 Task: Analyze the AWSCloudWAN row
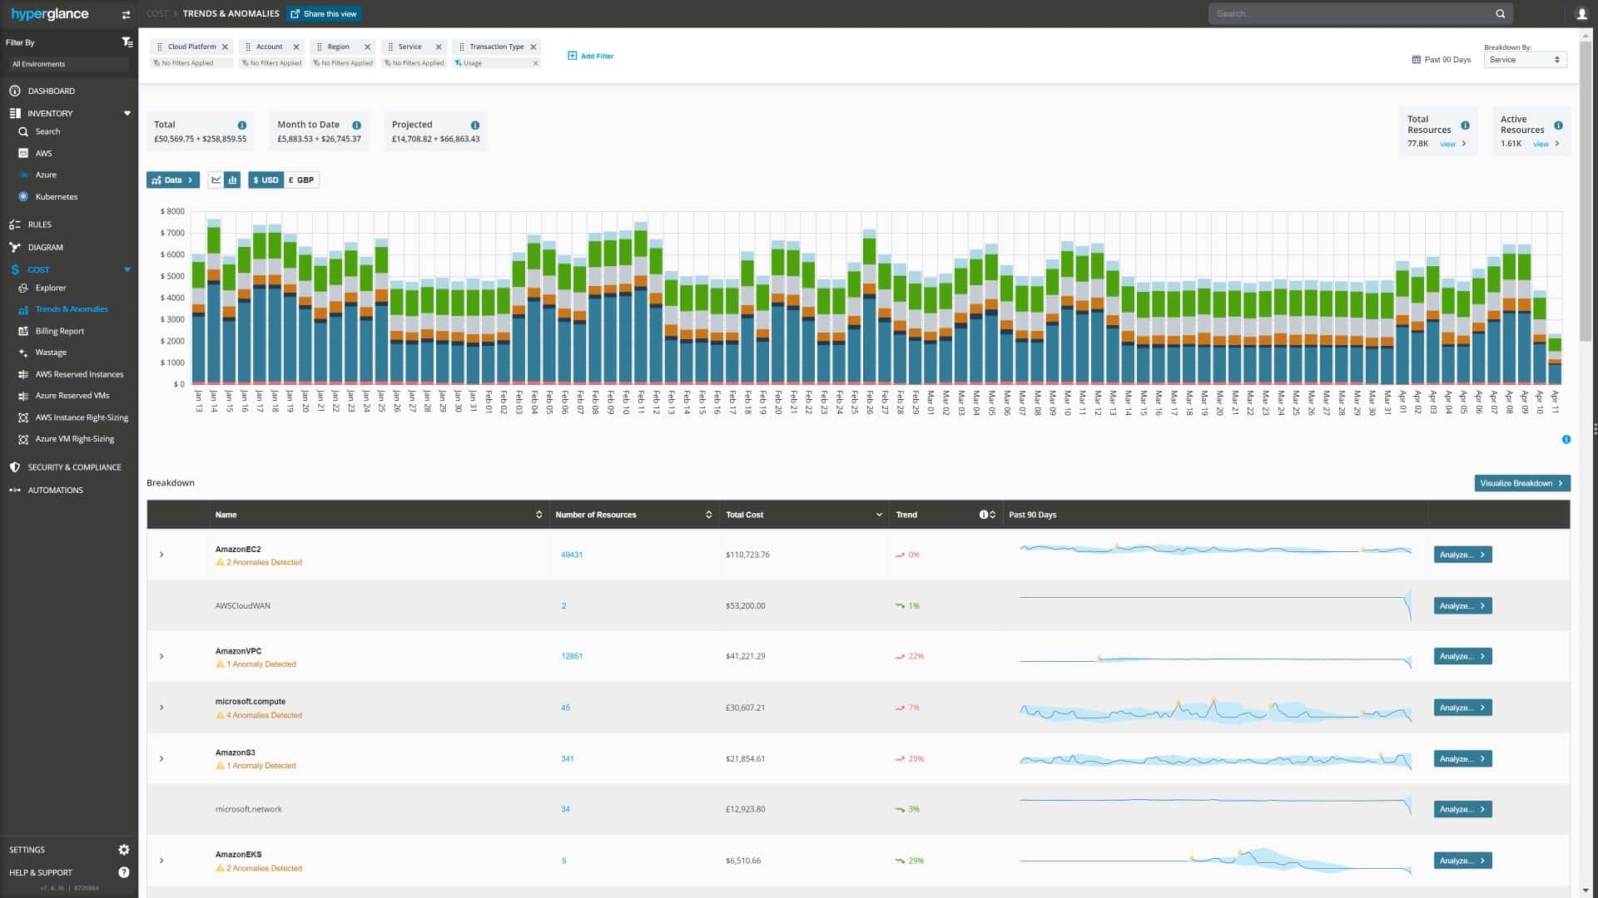(1462, 606)
